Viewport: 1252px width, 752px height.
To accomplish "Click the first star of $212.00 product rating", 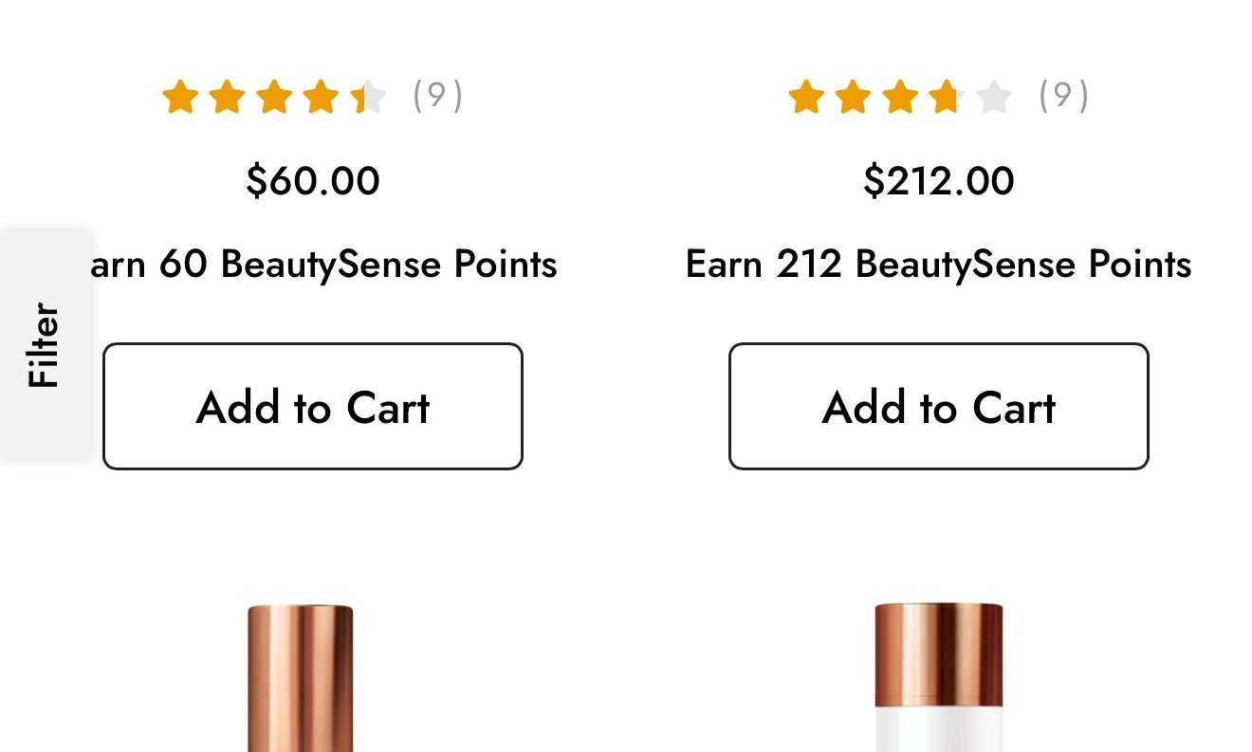I will point(806,97).
